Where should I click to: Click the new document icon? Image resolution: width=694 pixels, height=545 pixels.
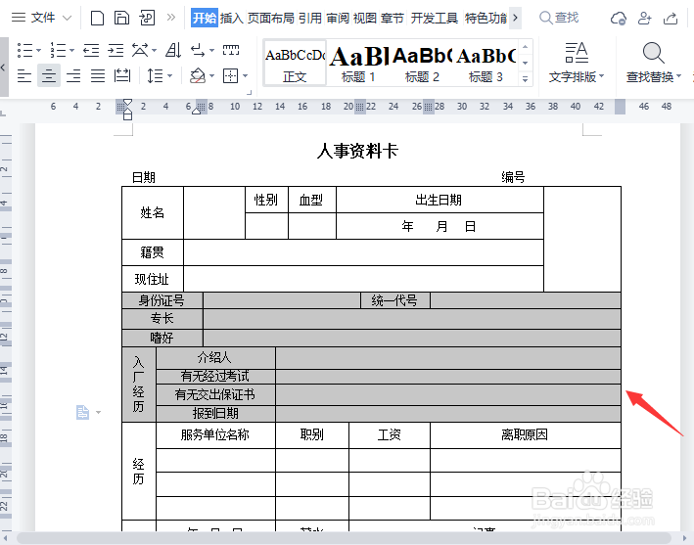pos(97,19)
